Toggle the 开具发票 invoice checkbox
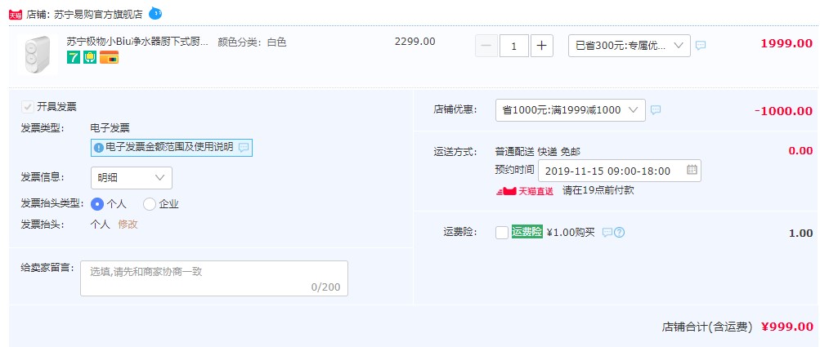This screenshot has width=820, height=347. [x=27, y=107]
